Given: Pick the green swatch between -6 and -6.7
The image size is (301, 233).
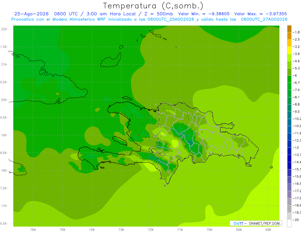Looking at the screenshot, I should [x=289, y=79].
